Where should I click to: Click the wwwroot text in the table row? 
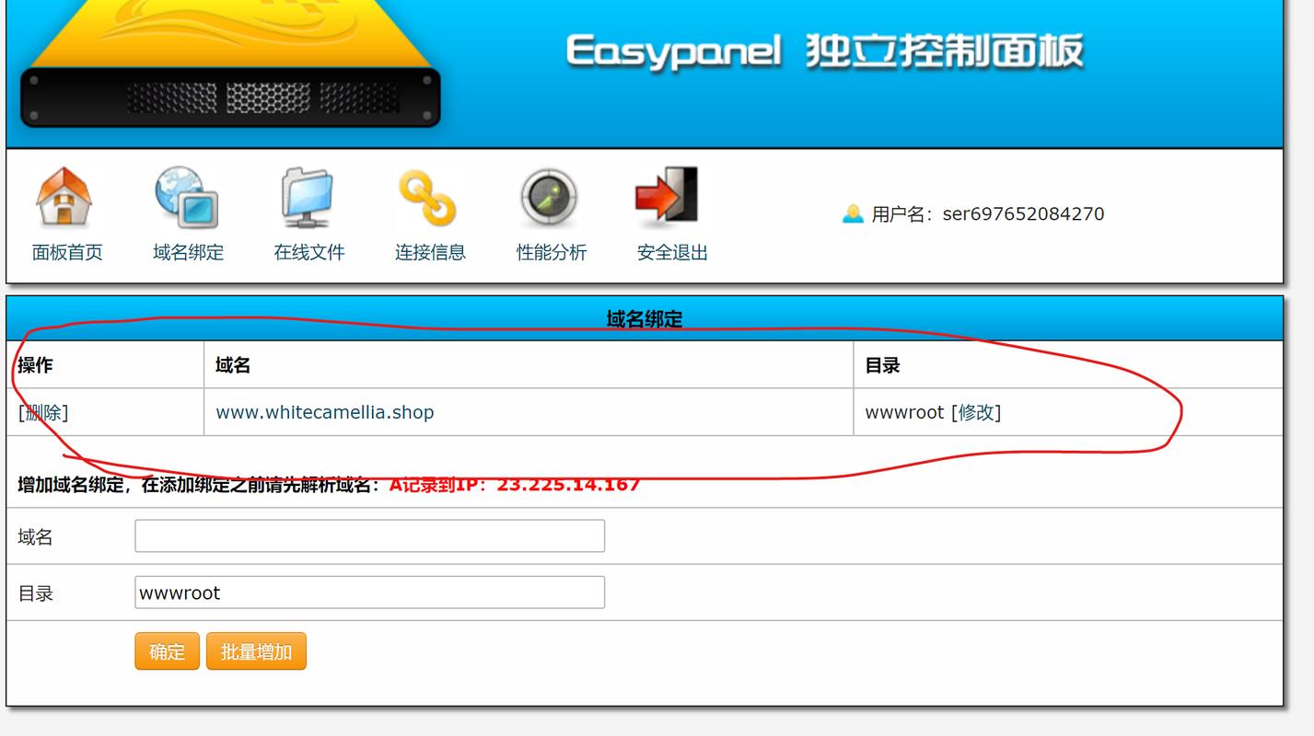pos(904,412)
